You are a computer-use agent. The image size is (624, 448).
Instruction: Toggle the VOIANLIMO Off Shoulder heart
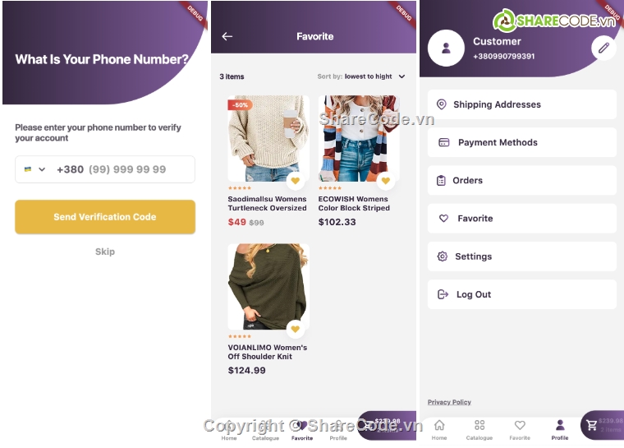[296, 330]
